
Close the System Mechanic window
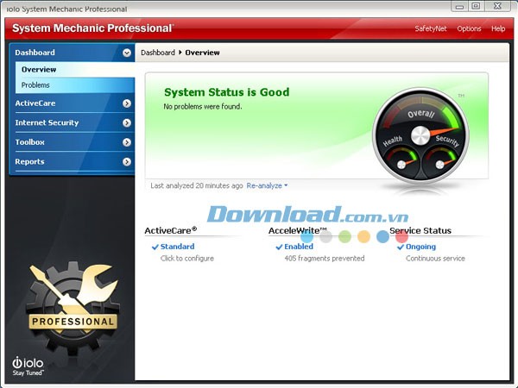(x=497, y=6)
